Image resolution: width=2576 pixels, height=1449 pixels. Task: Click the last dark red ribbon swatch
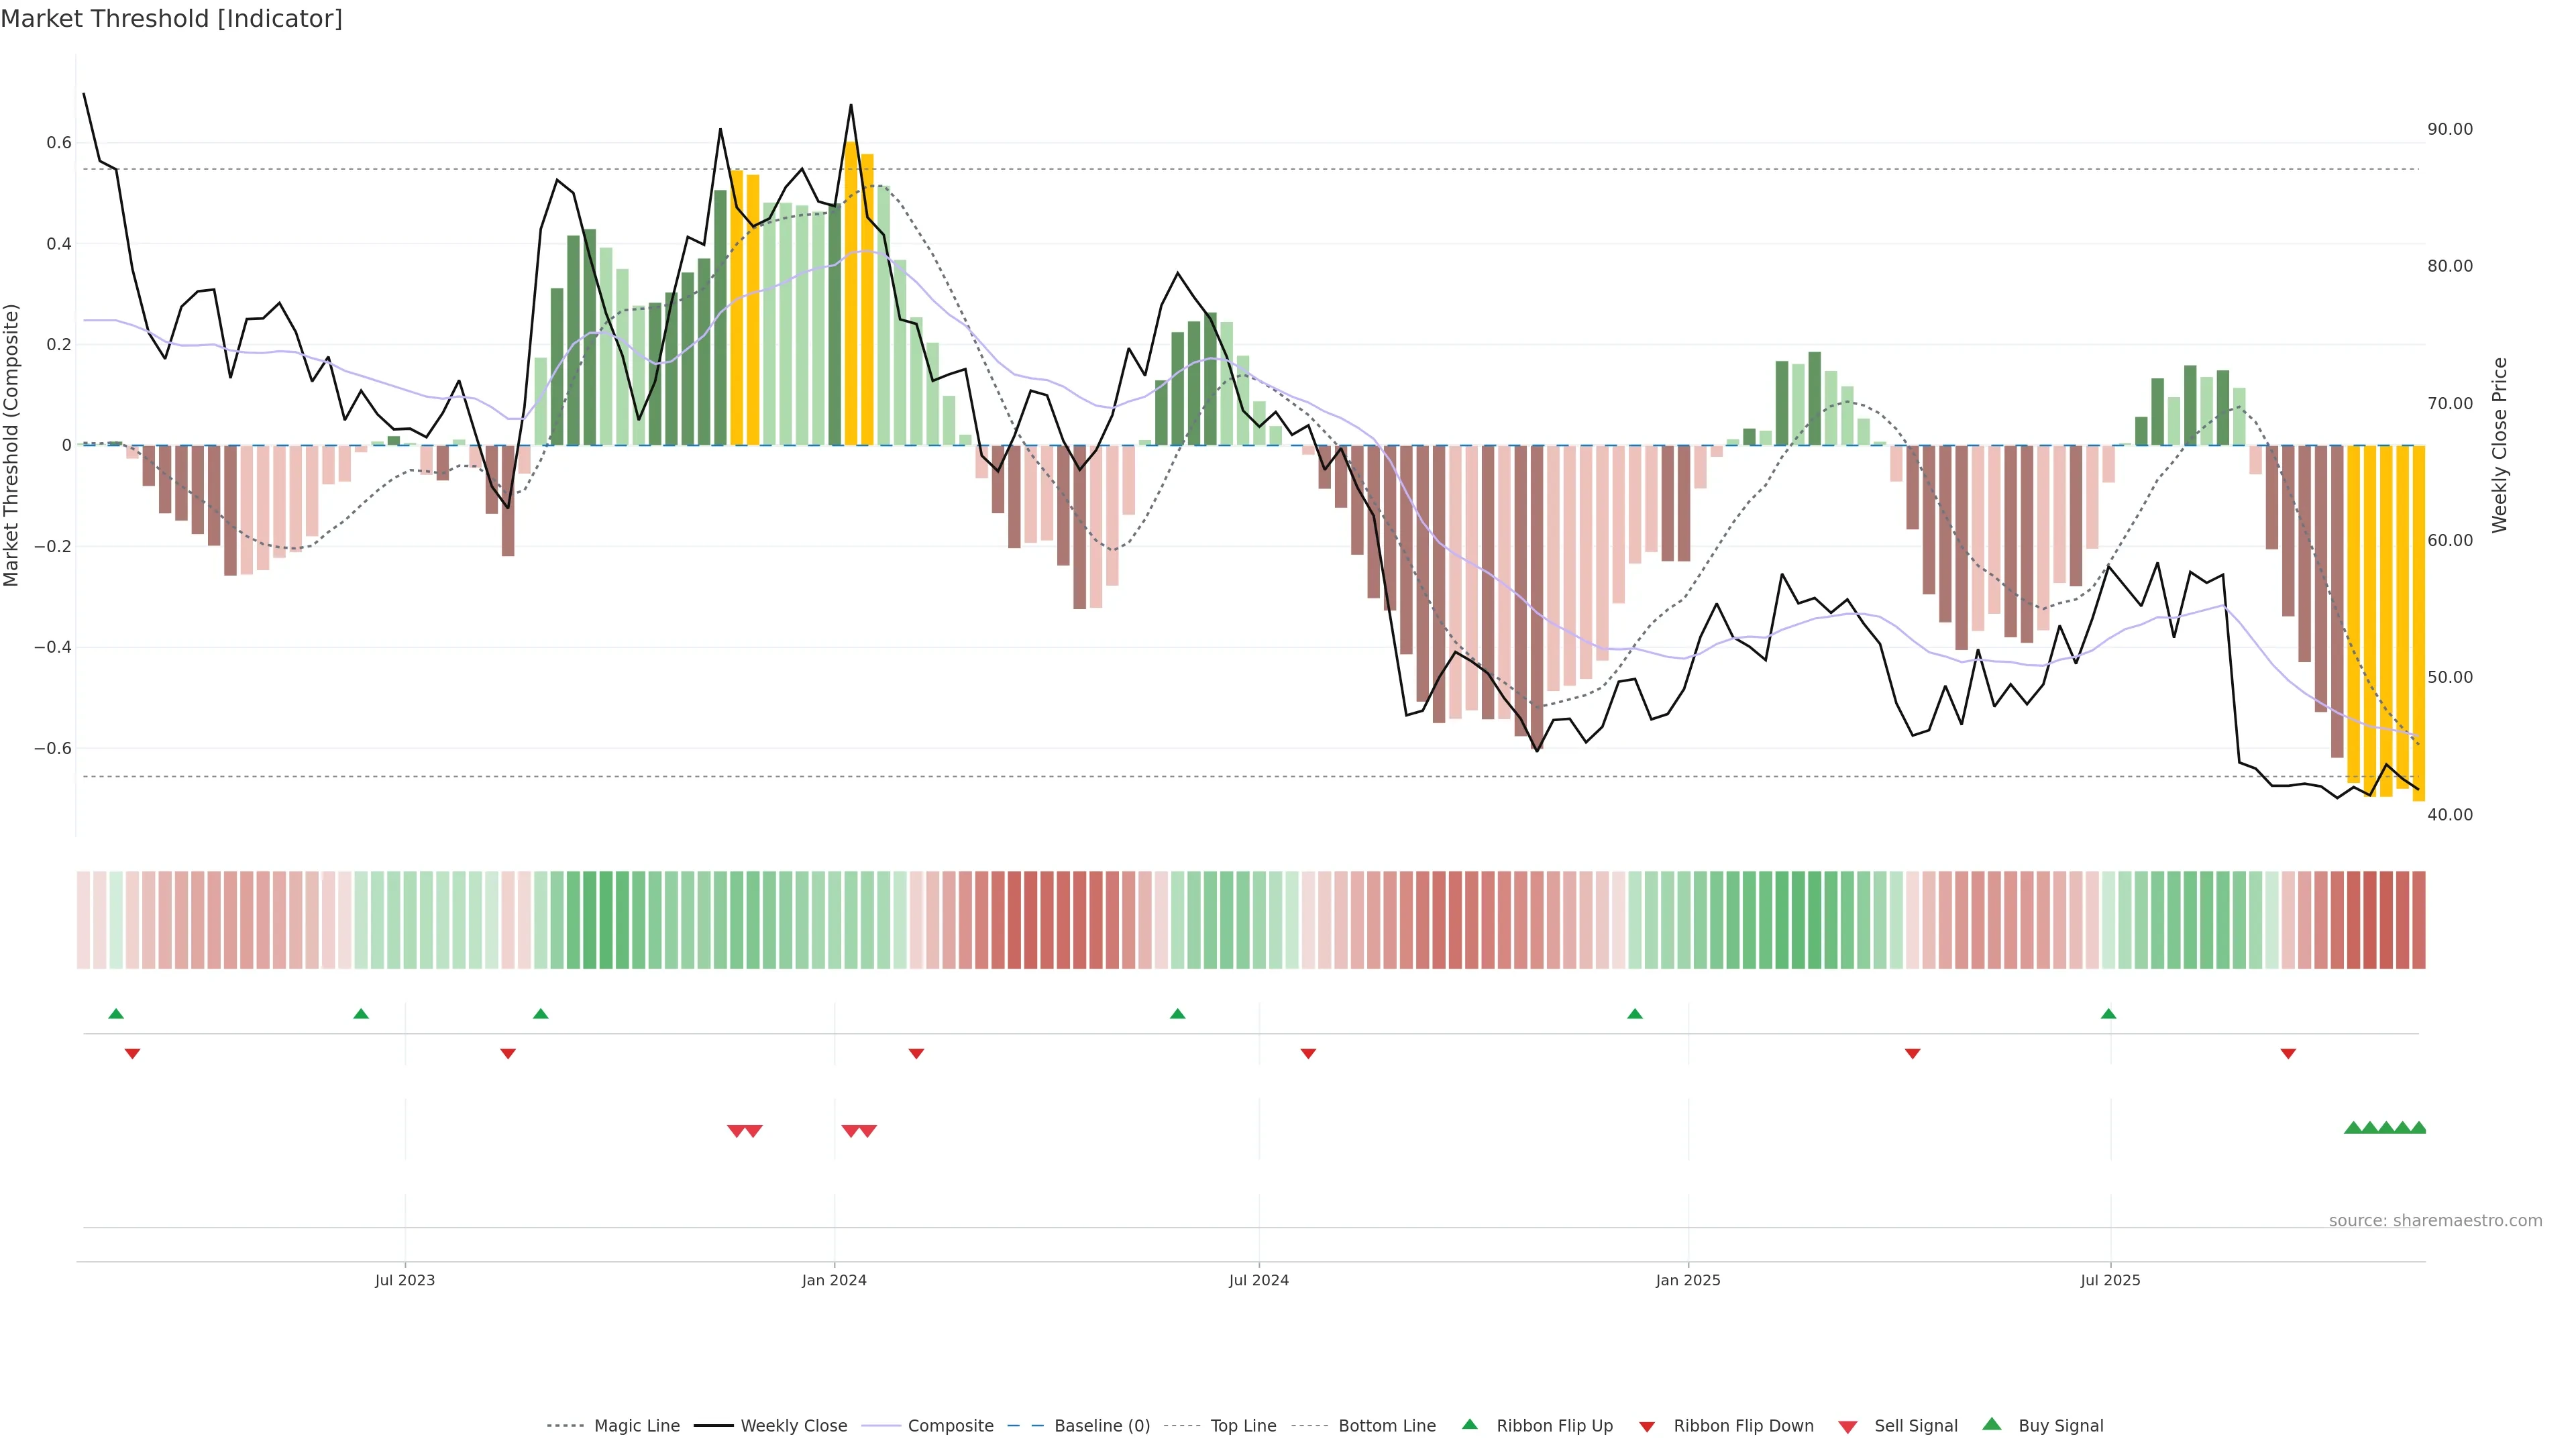tap(2418, 920)
